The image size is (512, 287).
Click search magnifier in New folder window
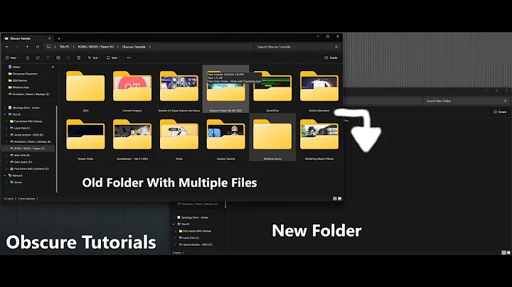tap(505, 101)
